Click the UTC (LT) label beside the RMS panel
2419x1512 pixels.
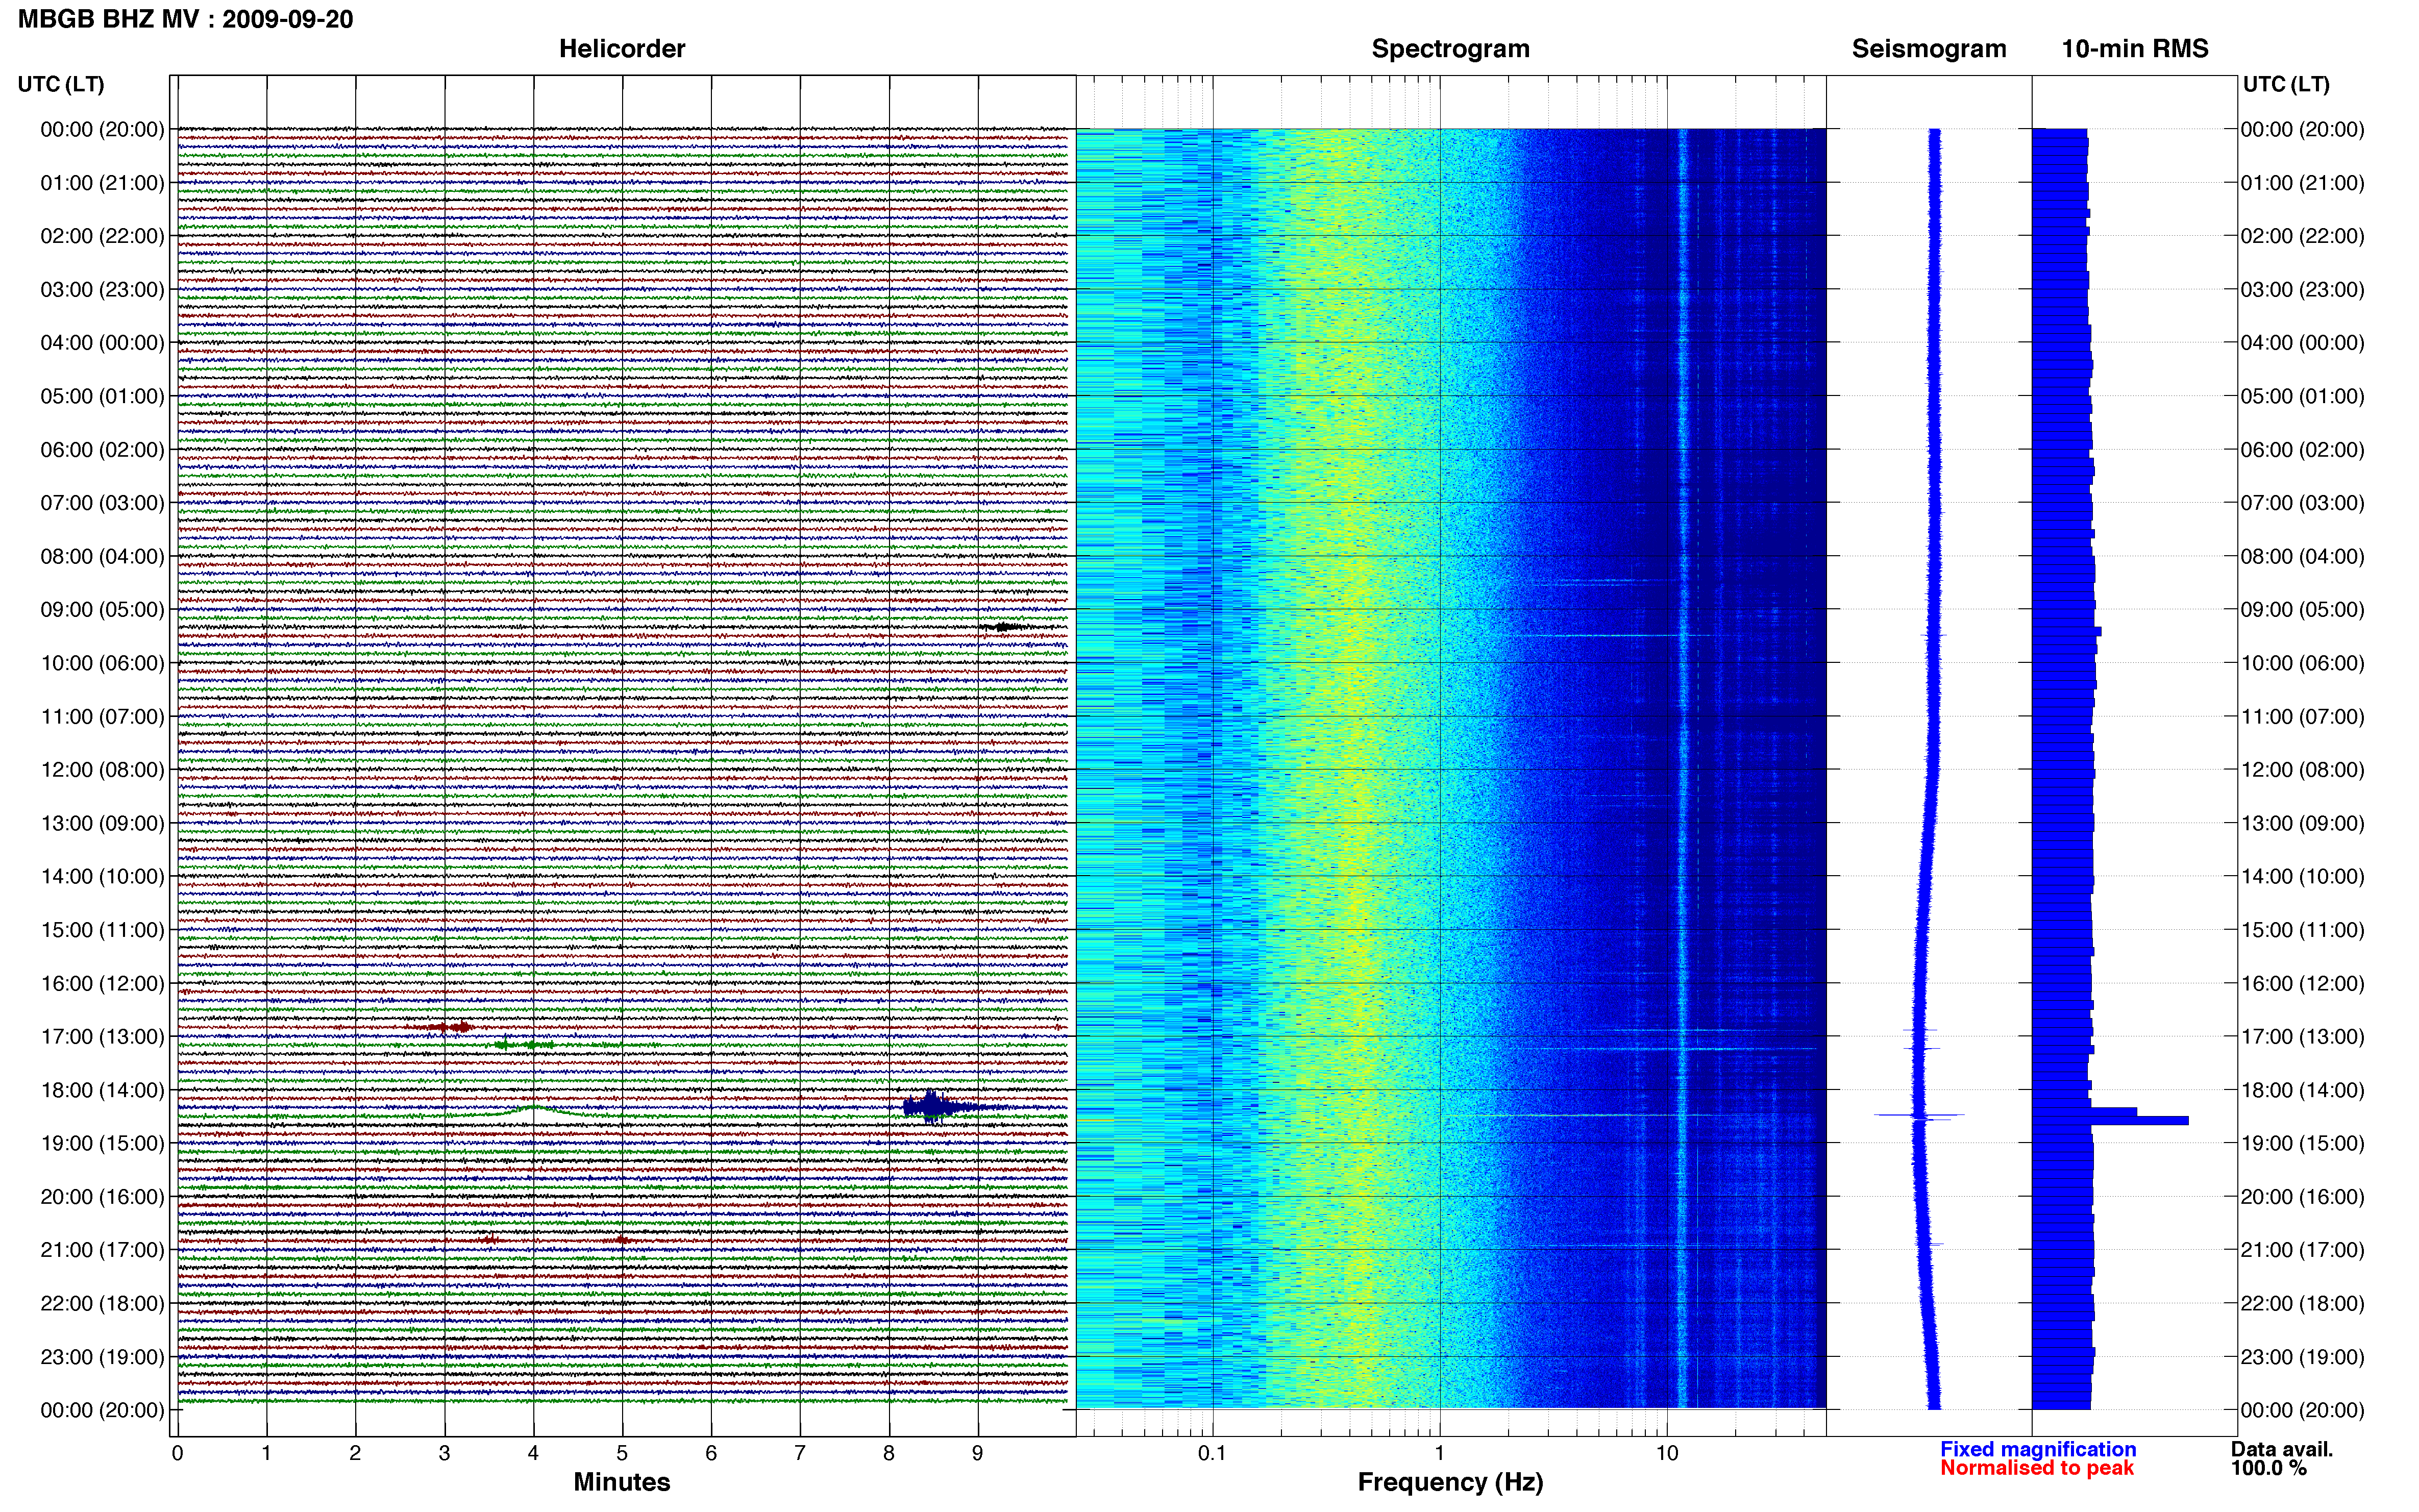pos(2286,85)
